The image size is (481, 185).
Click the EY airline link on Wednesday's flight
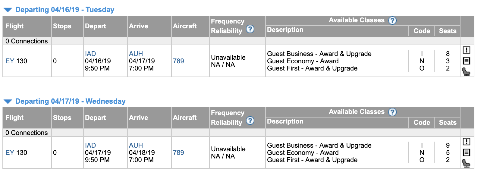(10, 153)
